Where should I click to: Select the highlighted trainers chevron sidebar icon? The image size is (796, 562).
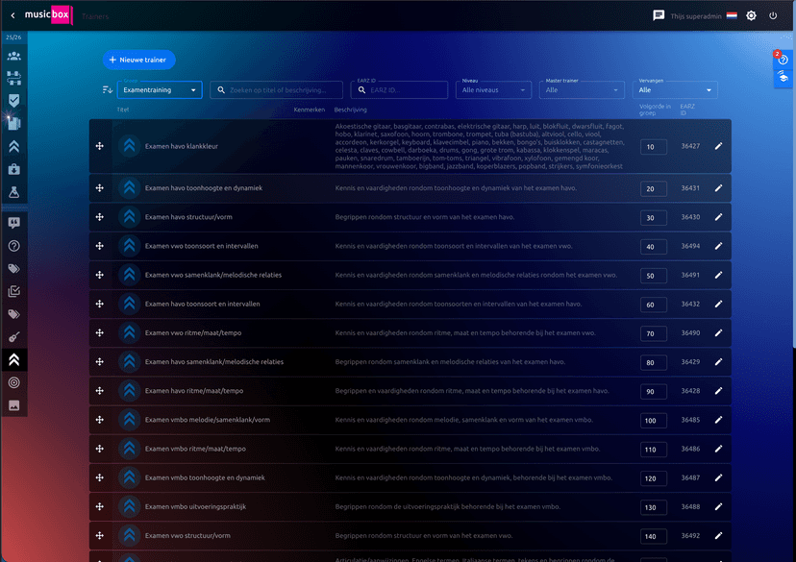14,359
